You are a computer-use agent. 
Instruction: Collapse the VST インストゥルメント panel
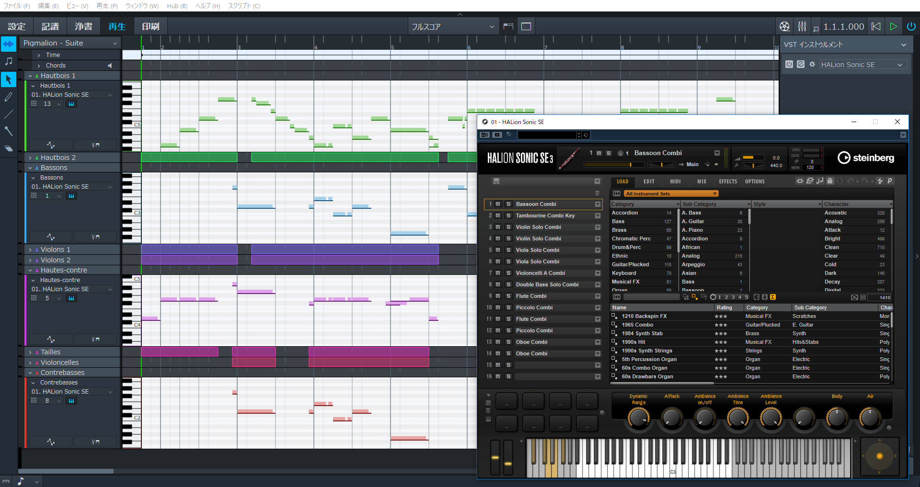tap(904, 45)
